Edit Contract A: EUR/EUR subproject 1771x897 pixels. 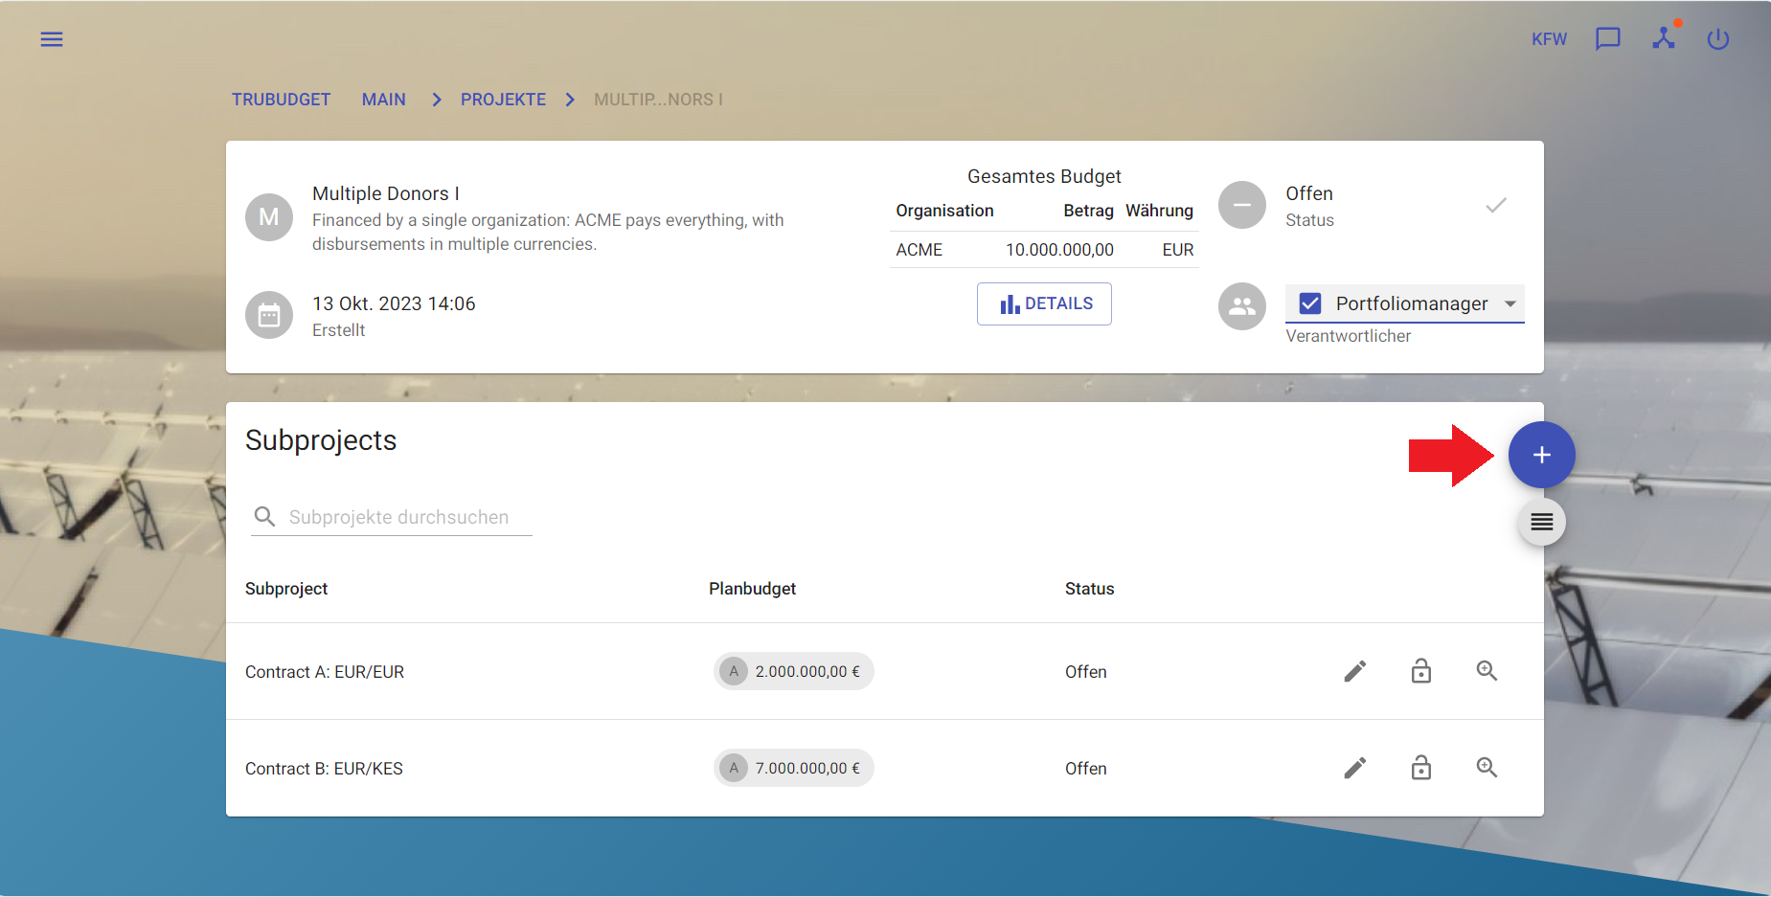click(x=1355, y=671)
